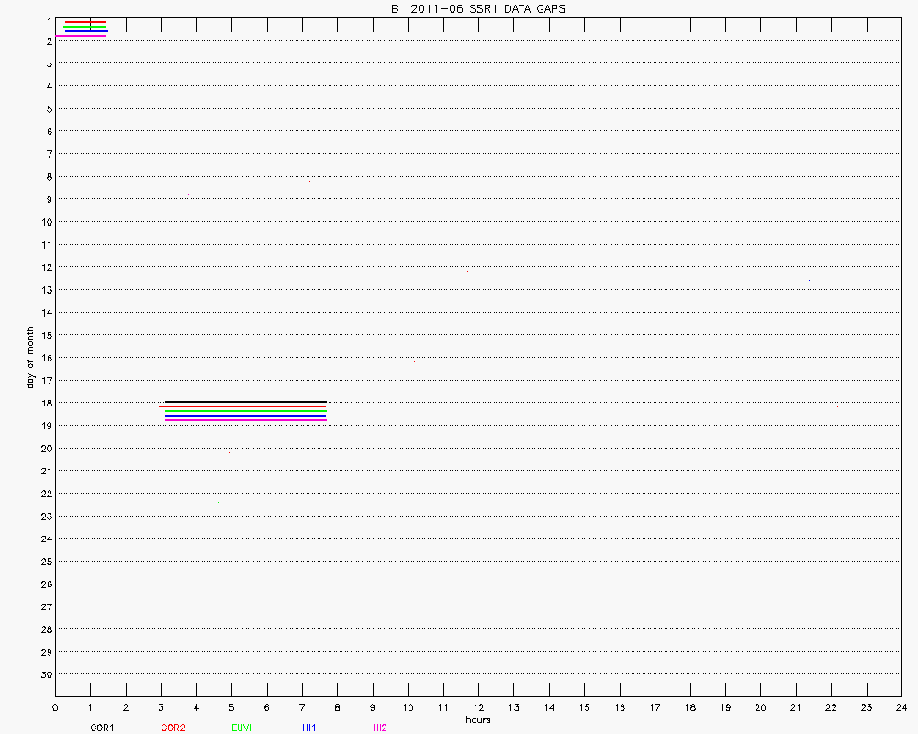Select the blue HI1 legend label
918x734 pixels.
coord(309,728)
